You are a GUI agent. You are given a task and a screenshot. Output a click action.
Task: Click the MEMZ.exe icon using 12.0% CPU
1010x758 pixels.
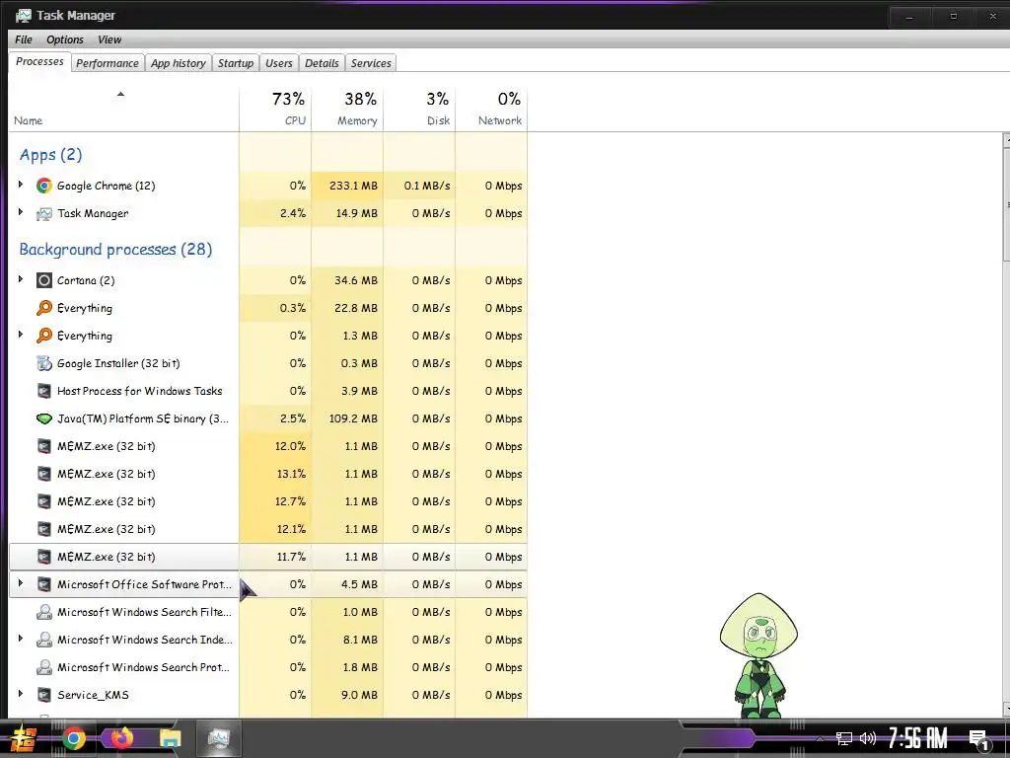[x=43, y=446]
